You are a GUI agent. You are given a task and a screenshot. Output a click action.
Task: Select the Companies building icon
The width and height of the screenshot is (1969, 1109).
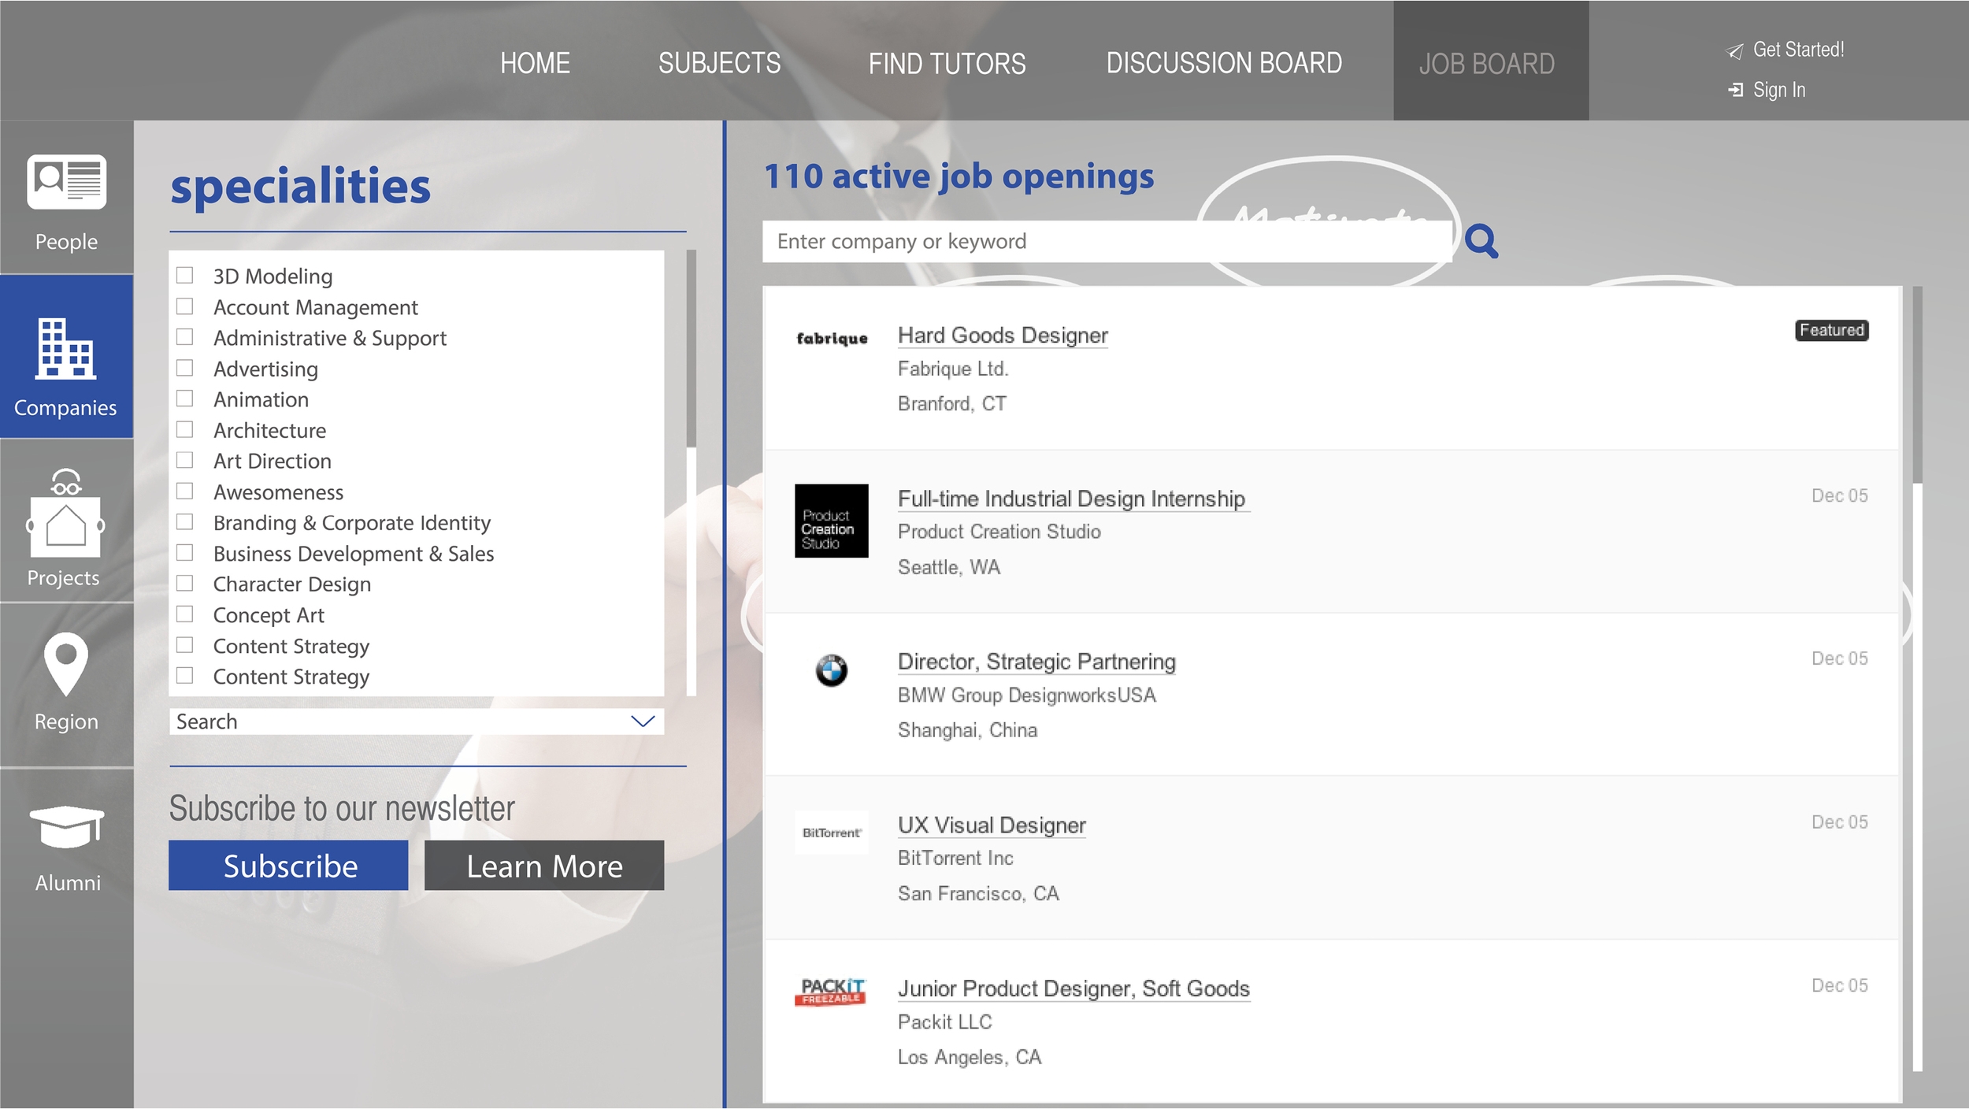pyautogui.click(x=65, y=349)
